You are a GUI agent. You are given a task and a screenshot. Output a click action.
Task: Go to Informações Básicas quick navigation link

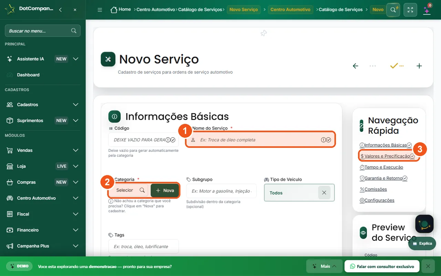(386, 145)
